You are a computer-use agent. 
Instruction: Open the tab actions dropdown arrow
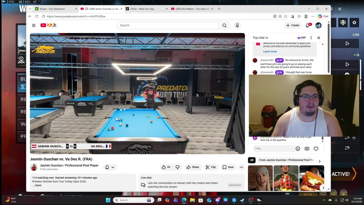(x=30, y=9)
